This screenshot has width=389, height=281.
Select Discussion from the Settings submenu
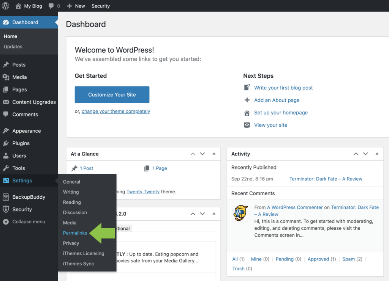75,212
